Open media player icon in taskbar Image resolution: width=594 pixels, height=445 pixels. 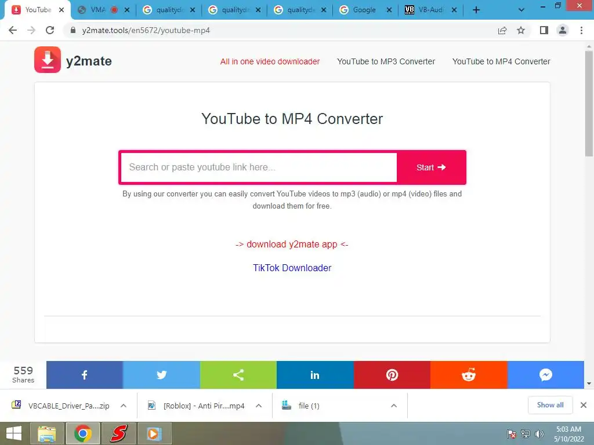[x=154, y=433]
